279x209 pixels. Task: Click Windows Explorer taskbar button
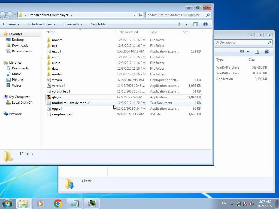(x=23, y=204)
